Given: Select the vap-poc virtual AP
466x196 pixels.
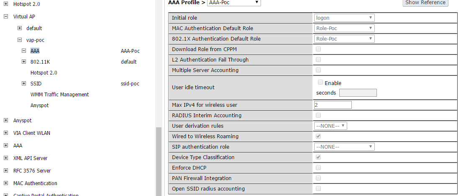Looking at the screenshot, I should point(35,40).
